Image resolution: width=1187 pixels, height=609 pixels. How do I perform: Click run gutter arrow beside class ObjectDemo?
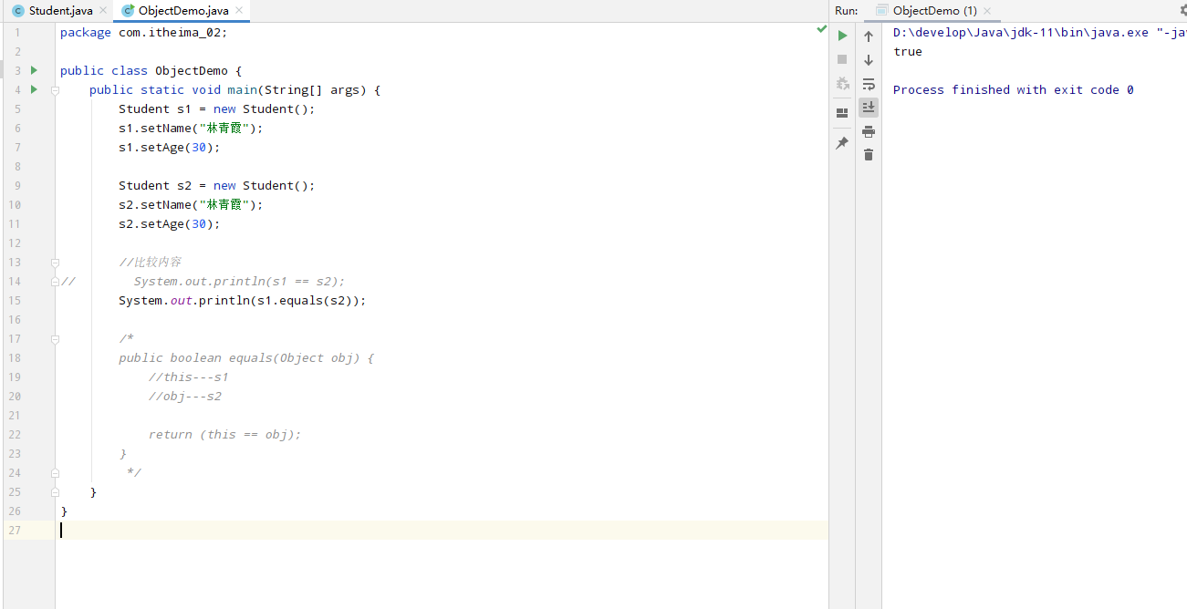[34, 70]
